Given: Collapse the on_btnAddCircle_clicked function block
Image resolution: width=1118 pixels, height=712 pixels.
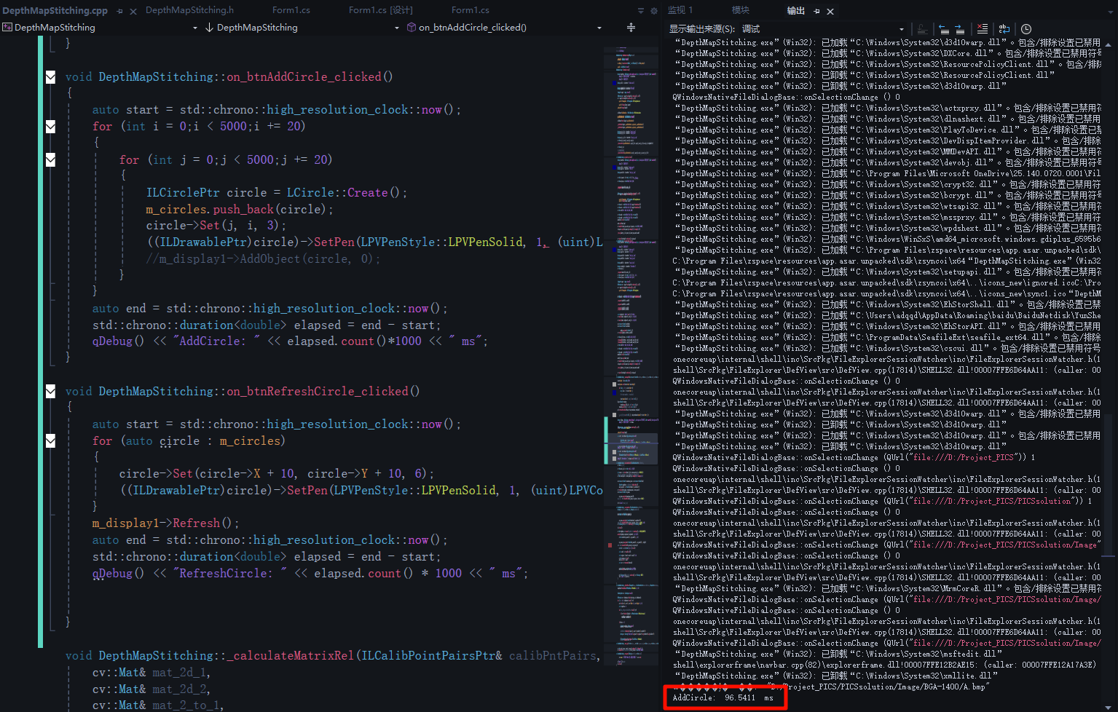Looking at the screenshot, I should click(50, 76).
